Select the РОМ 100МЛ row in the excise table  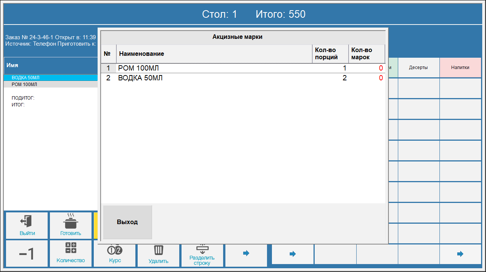[243, 68]
